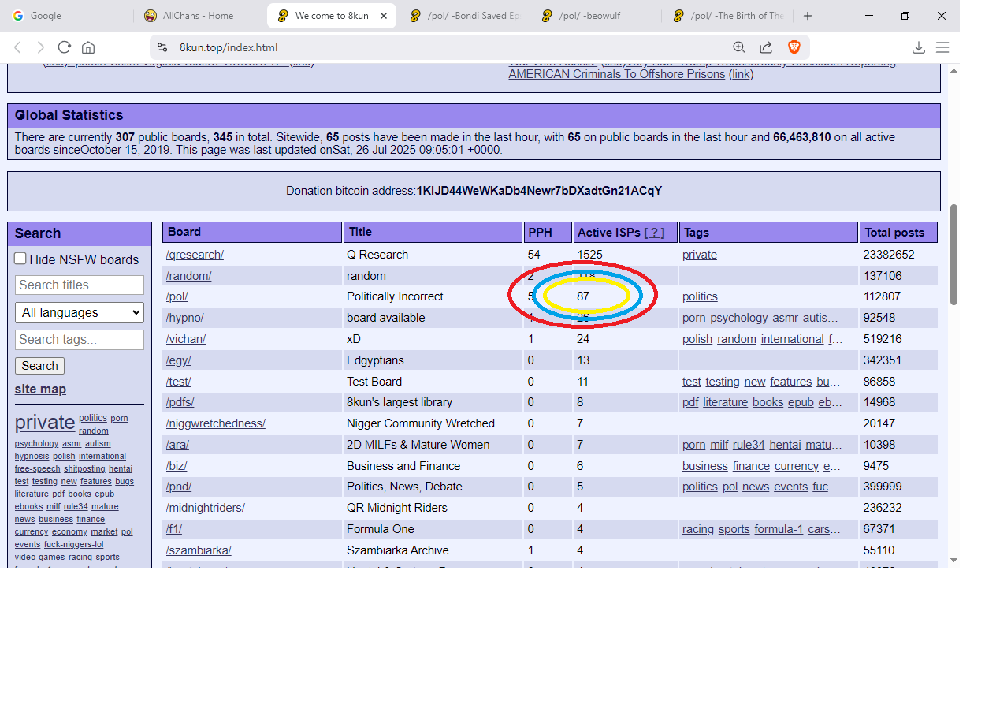Select the economy tag in sidebar
This screenshot has height=716, width=985.
pos(69,531)
